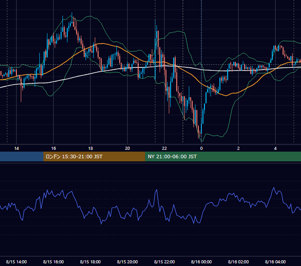Click the ロンドン 15:30-21:00 JST session bar
Viewport: 301px width, 266px height.
tap(94, 156)
